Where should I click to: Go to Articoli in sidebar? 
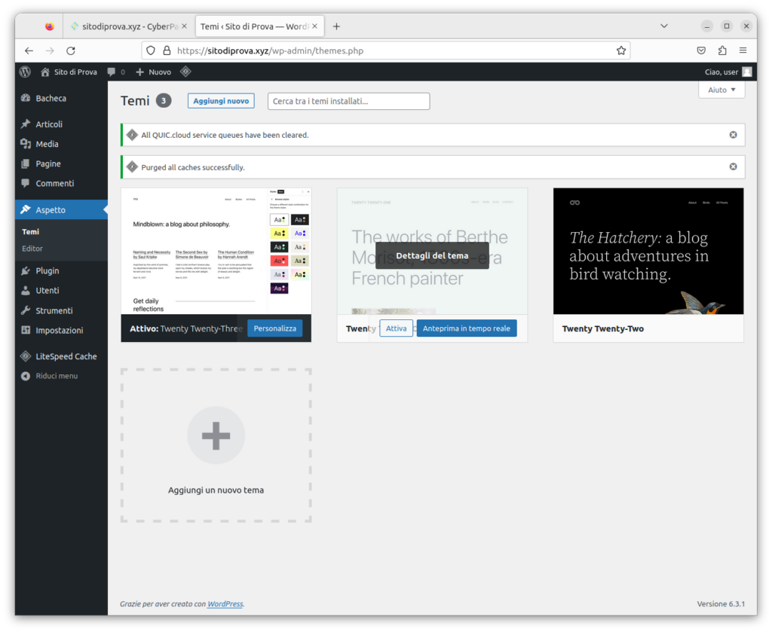[49, 124]
